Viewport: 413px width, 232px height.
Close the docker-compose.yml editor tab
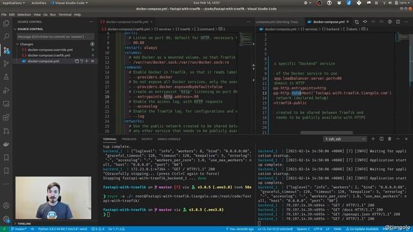(x=348, y=22)
